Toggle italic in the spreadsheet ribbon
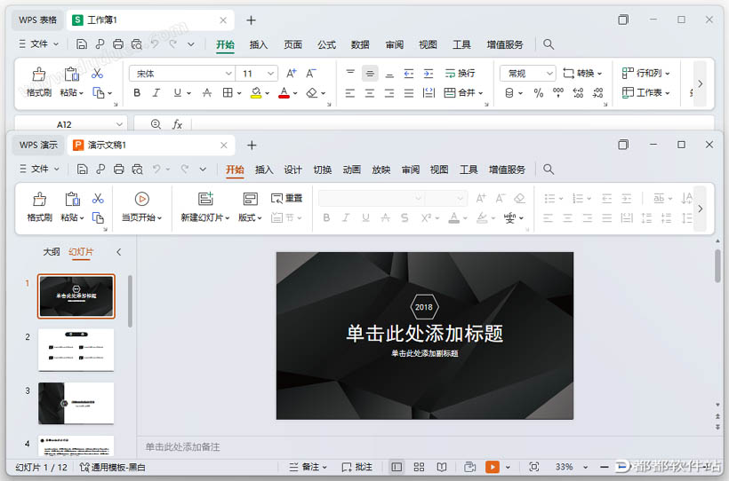This screenshot has height=481, width=729. [x=156, y=93]
